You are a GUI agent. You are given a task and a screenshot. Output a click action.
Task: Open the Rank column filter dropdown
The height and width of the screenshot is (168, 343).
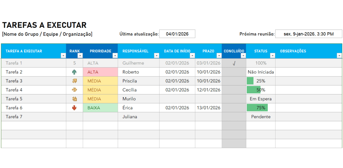80,55
